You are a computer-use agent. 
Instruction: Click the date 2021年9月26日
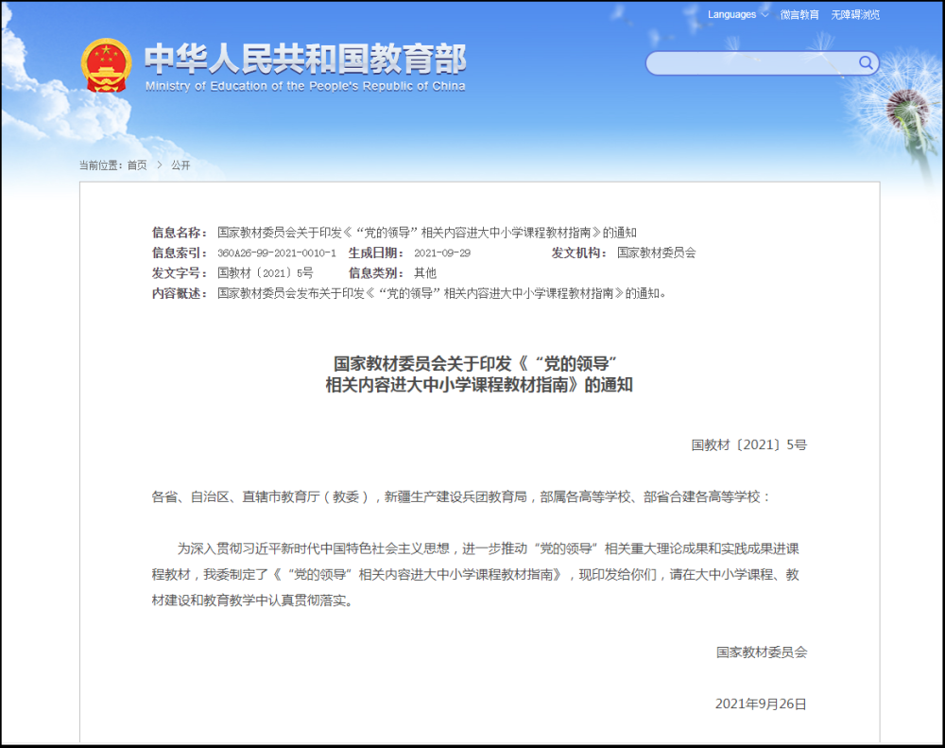click(x=761, y=704)
